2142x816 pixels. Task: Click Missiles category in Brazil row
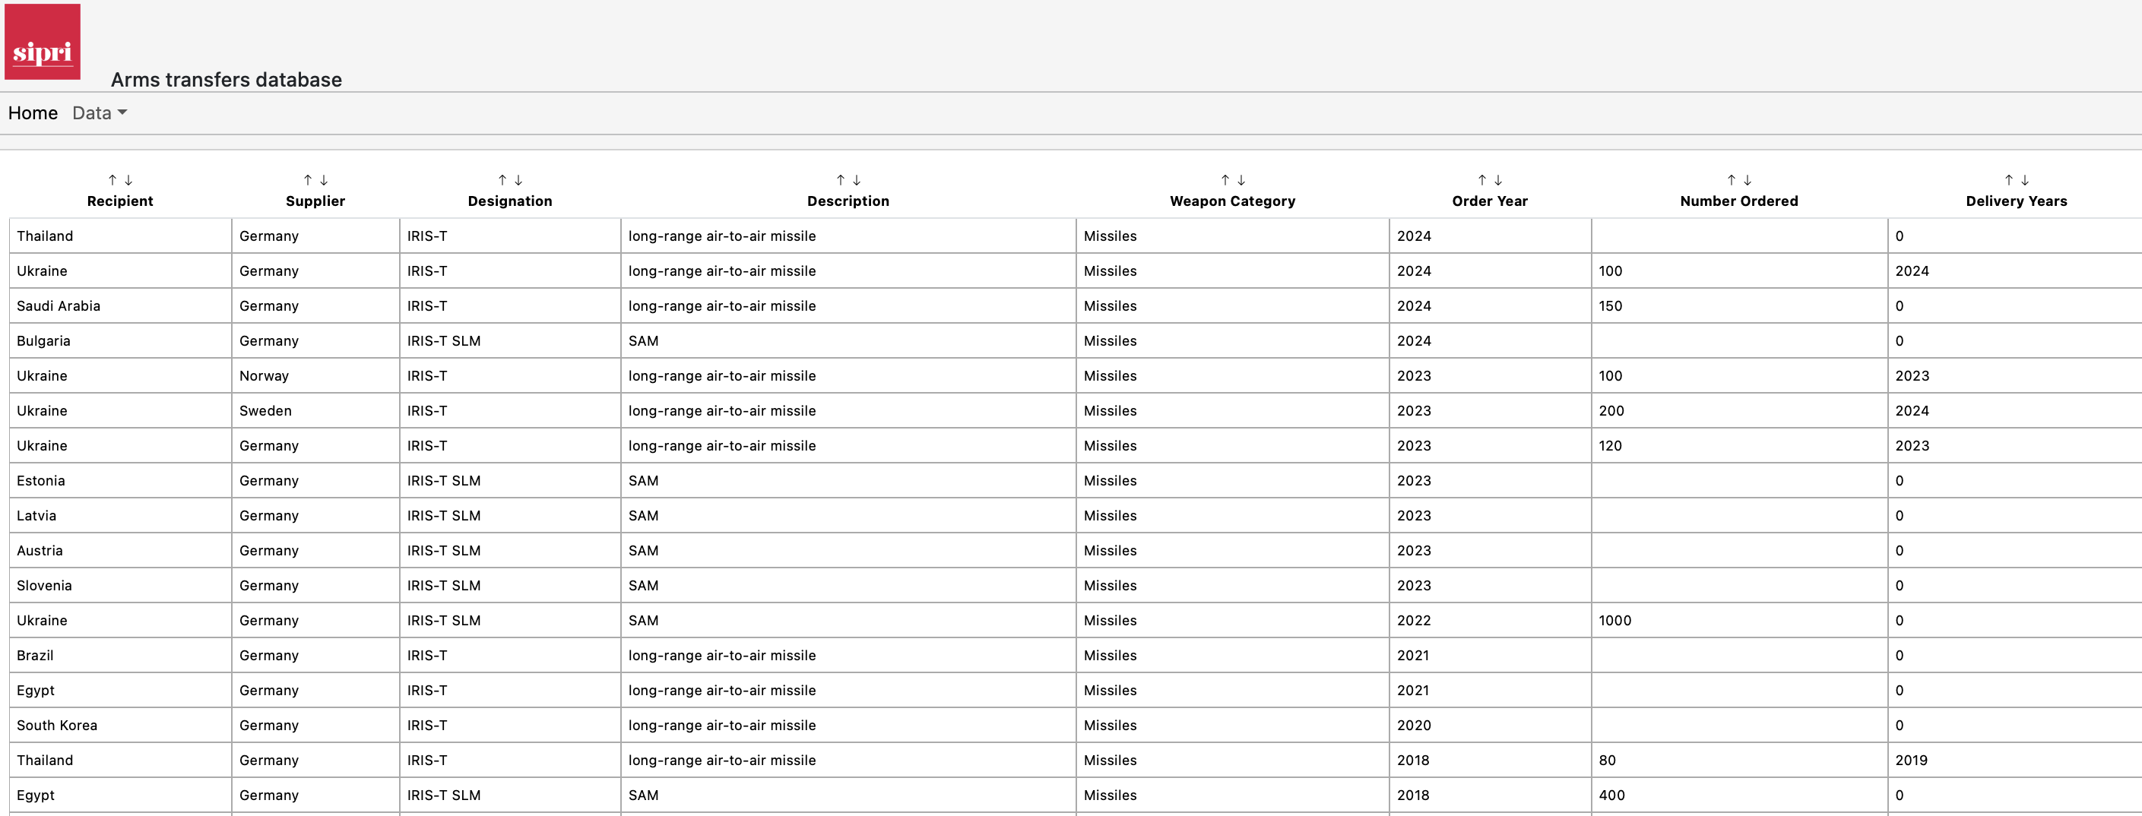pyautogui.click(x=1232, y=655)
